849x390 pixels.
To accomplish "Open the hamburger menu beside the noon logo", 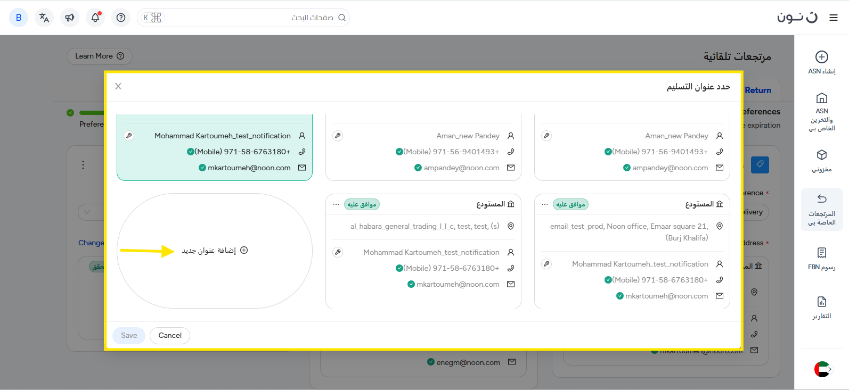I will point(834,18).
